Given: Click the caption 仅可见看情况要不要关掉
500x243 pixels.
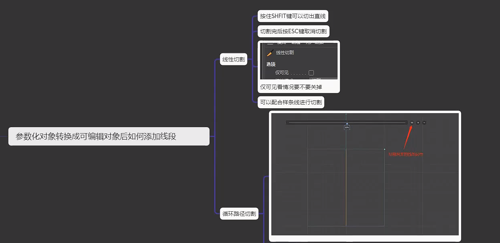Looking at the screenshot, I should (291, 87).
